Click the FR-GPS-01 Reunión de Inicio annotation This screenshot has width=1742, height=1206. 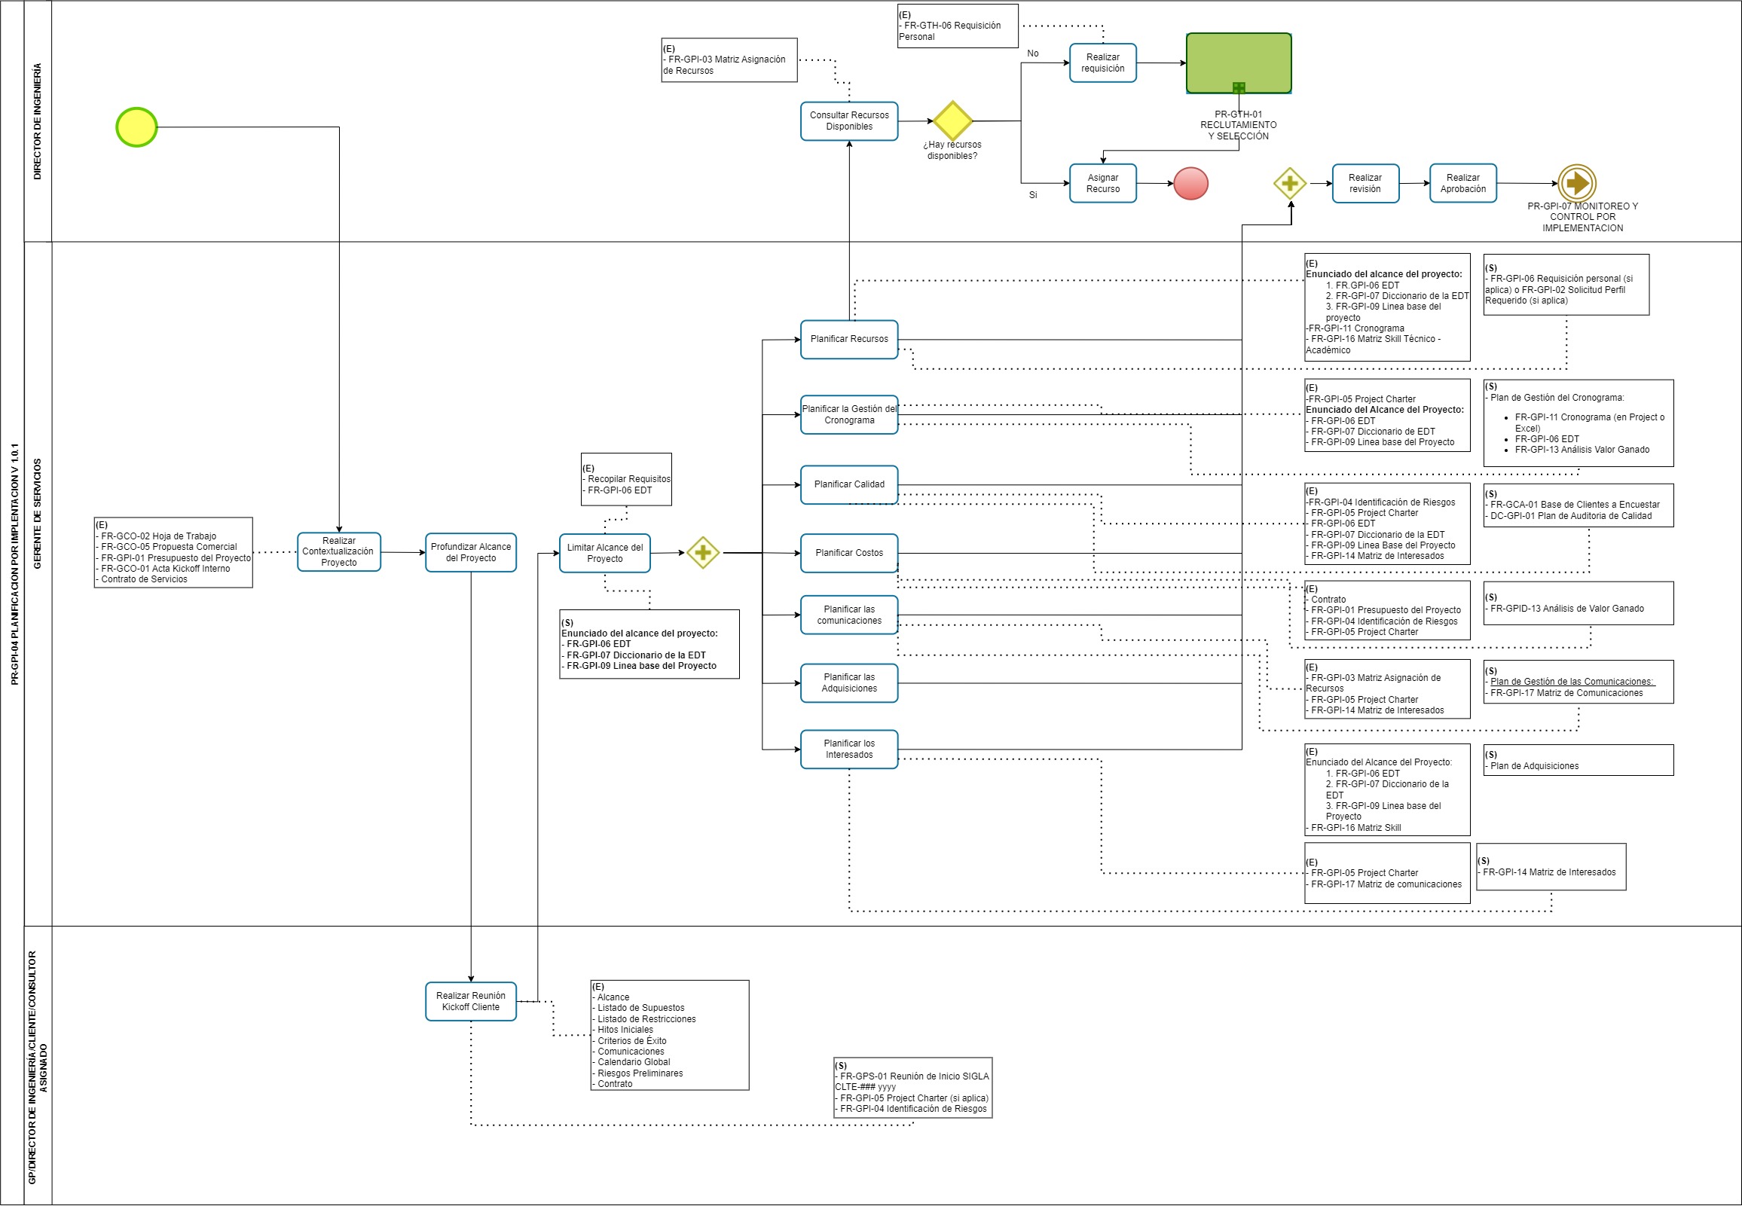(x=913, y=1089)
